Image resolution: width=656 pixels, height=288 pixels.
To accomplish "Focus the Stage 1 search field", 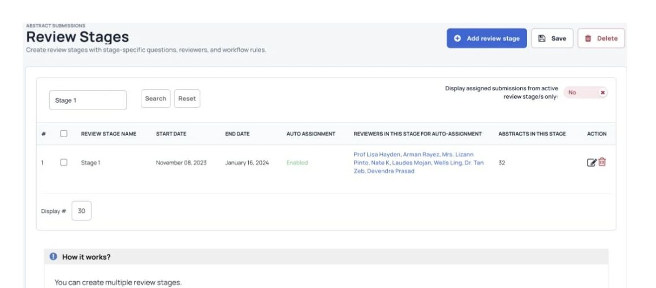I will (88, 101).
